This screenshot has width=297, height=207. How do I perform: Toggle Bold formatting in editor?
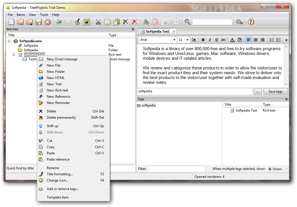click(203, 40)
